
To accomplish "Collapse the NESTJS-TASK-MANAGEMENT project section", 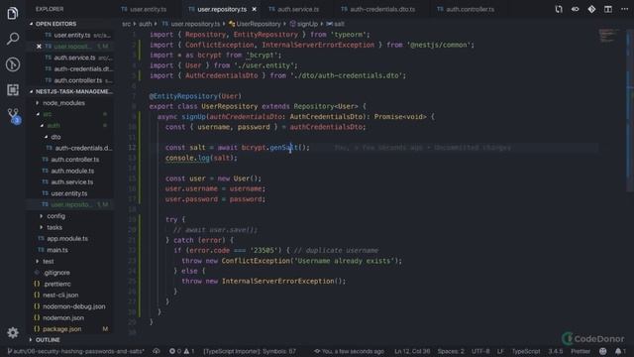I will [x=70, y=92].
